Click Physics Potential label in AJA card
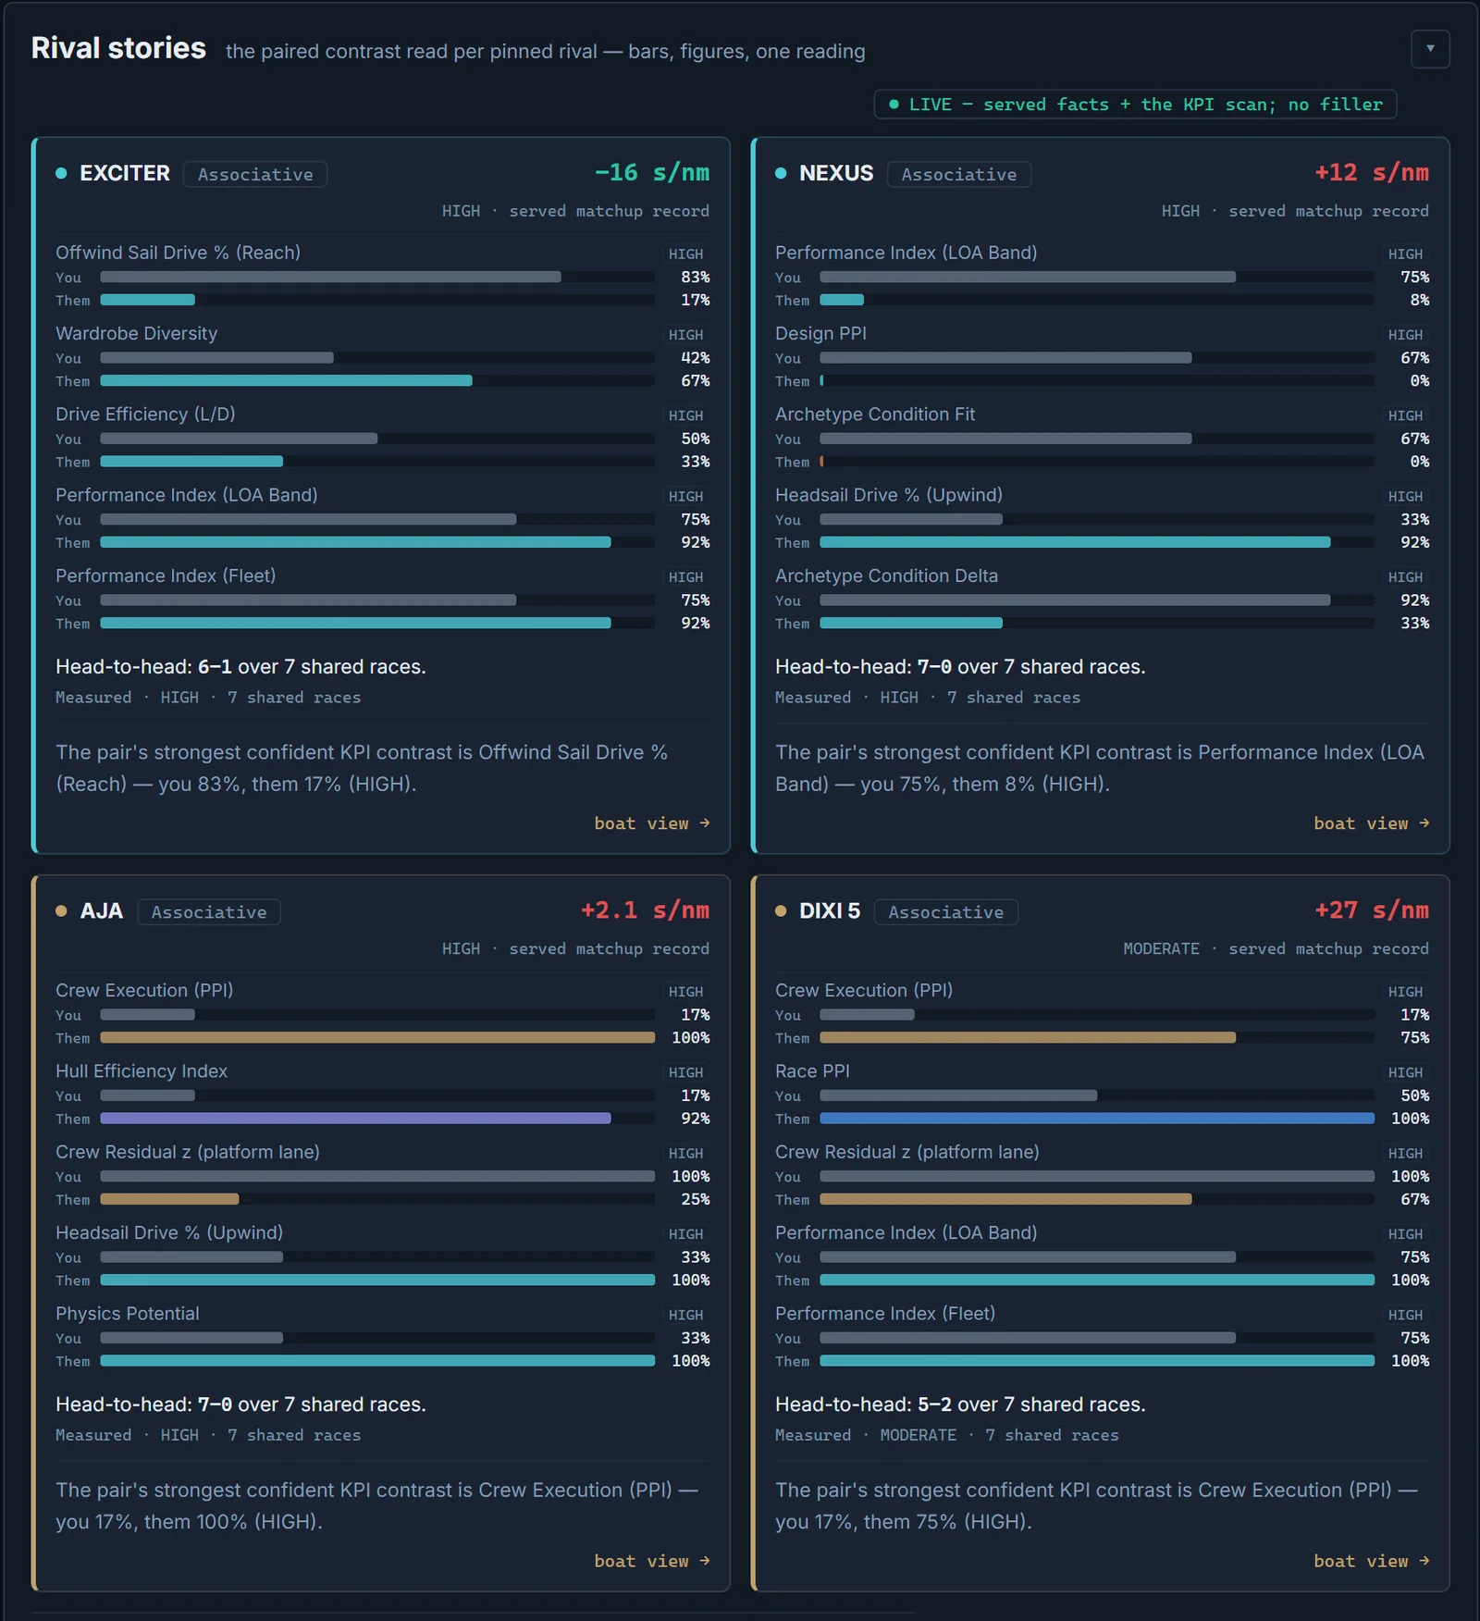Viewport: 1480px width, 1621px height. (127, 1313)
